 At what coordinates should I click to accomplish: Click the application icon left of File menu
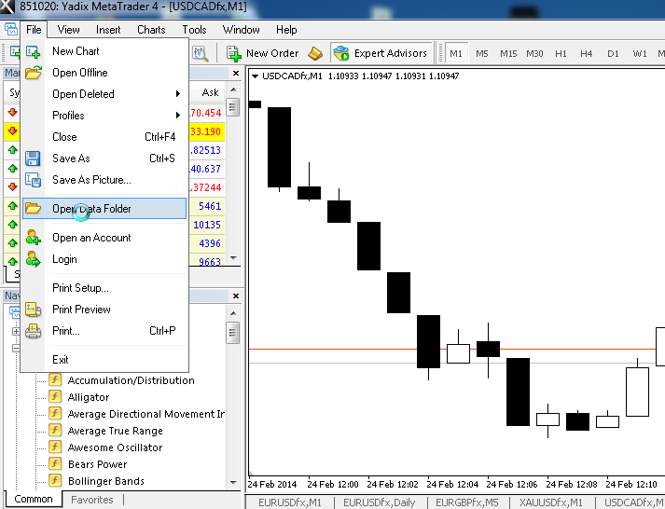10,29
